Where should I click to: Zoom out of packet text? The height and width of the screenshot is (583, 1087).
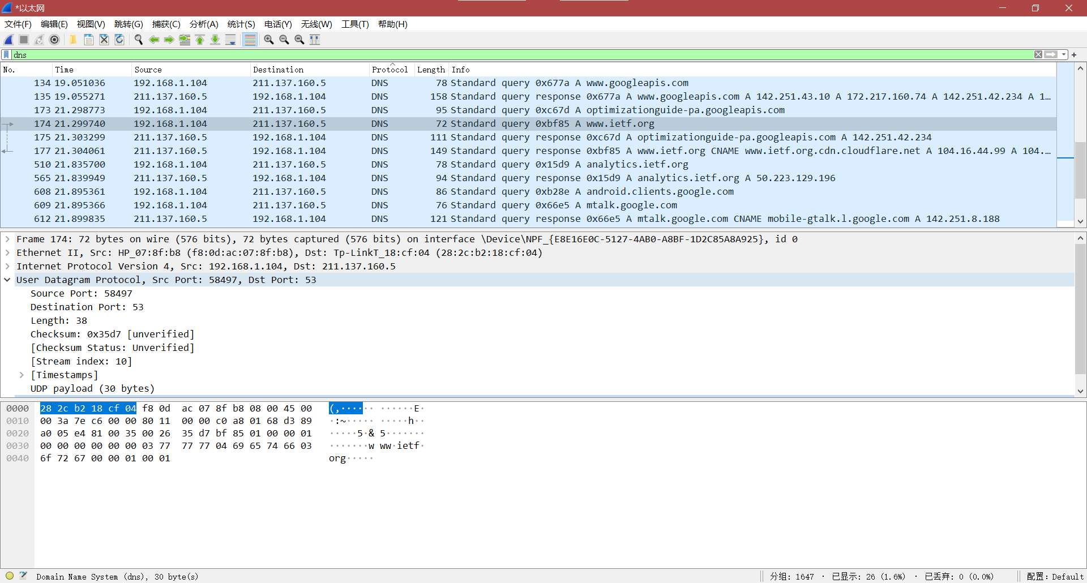pos(284,40)
